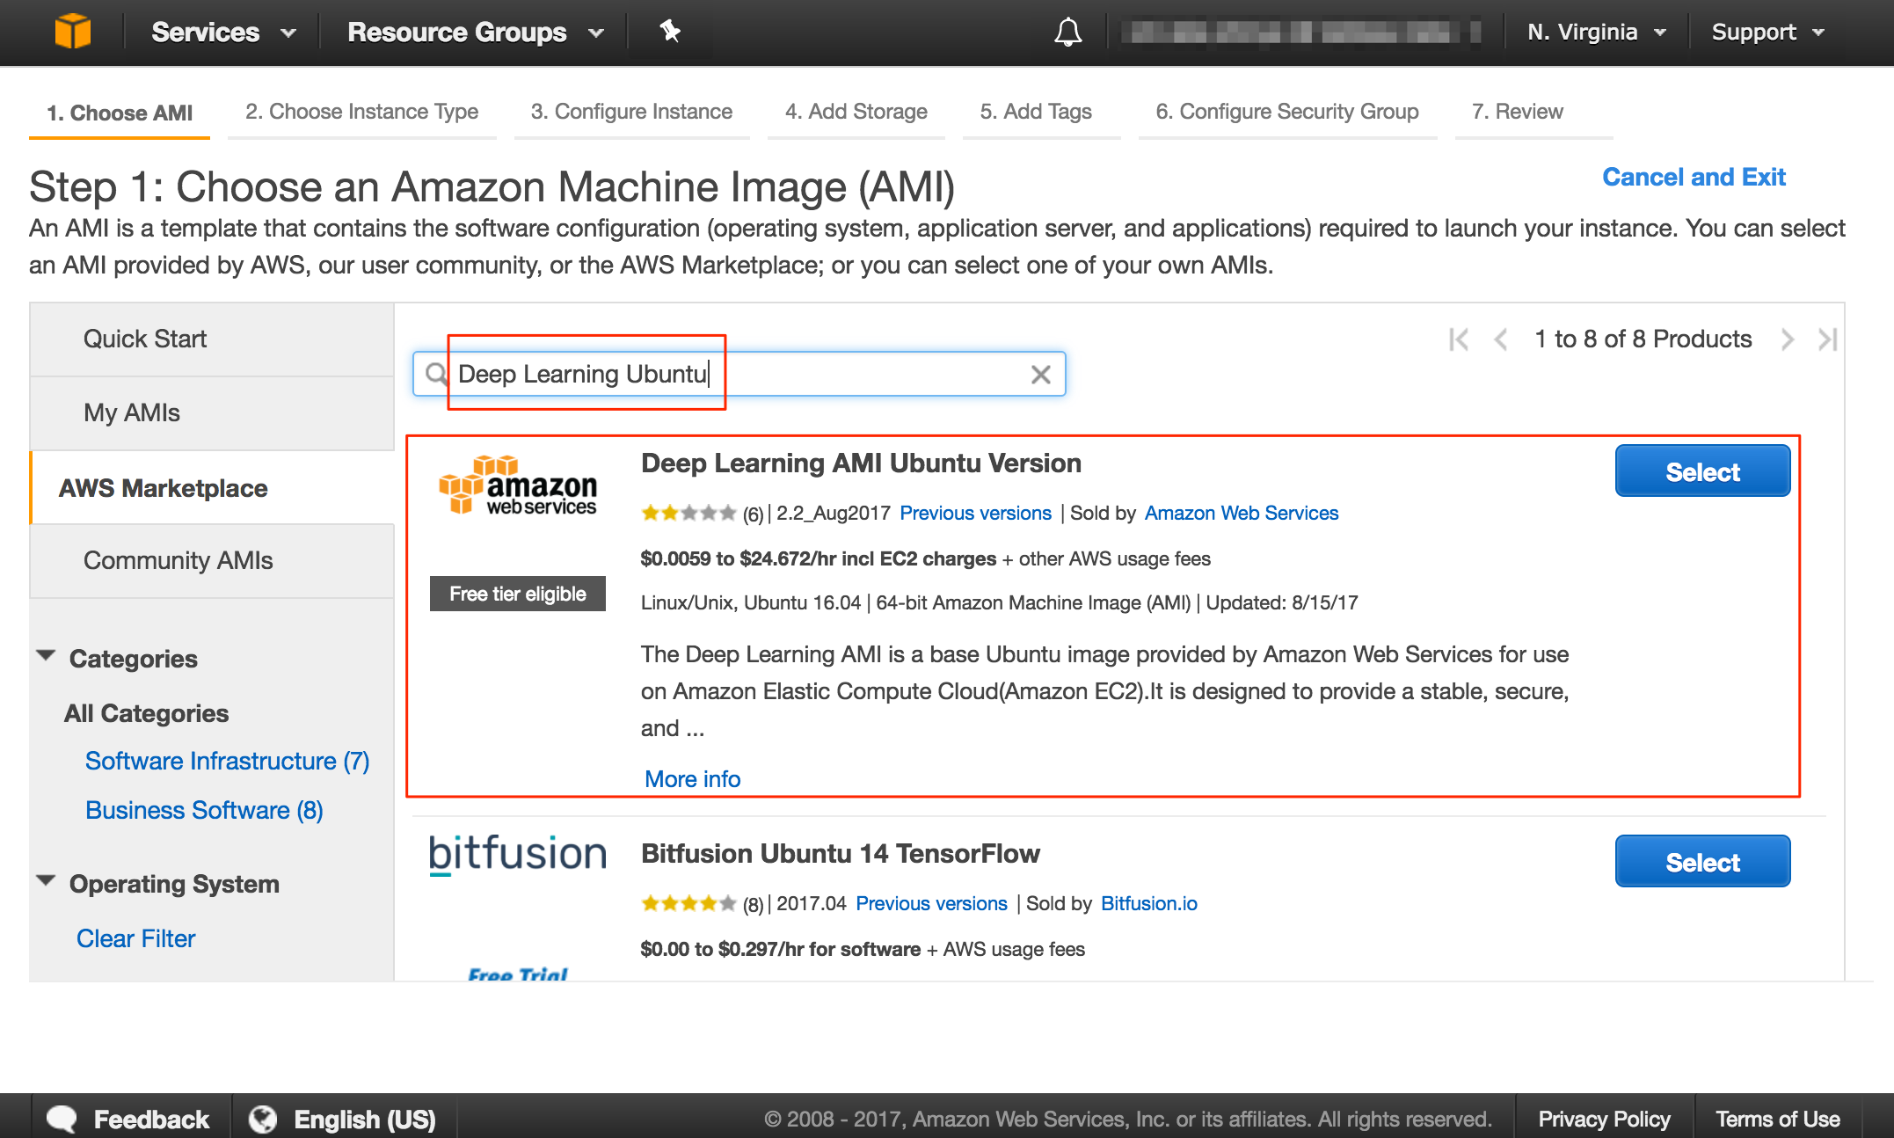Jump to last page of results
This screenshot has height=1138, width=1894.
1829,339
